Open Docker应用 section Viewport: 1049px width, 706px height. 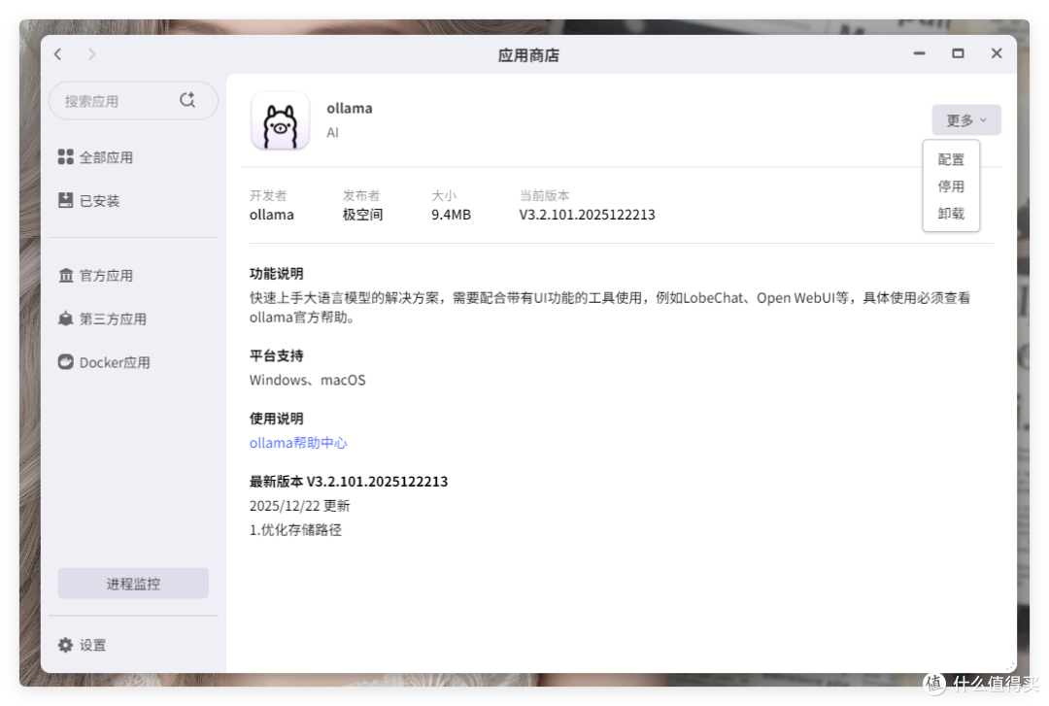[115, 362]
